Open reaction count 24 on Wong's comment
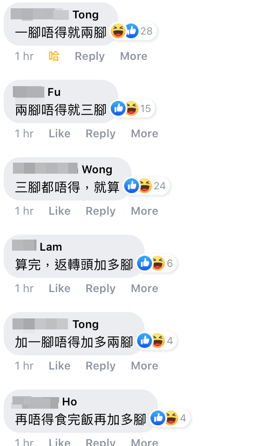The height and width of the screenshot is (446, 253). 160,186
